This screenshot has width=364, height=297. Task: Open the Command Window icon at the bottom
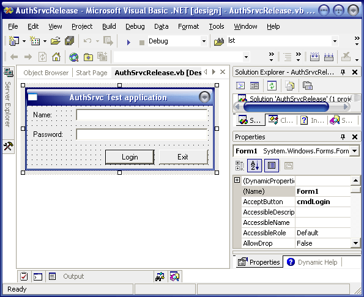pyautogui.click(x=38, y=277)
